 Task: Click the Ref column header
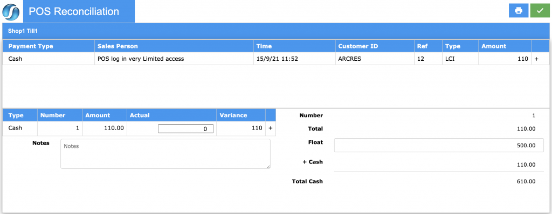coord(427,46)
